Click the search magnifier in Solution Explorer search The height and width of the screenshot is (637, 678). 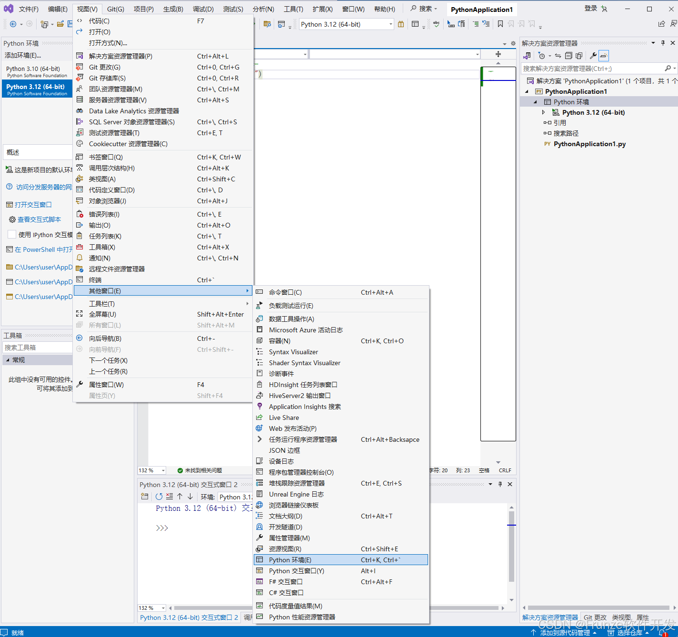pos(668,69)
